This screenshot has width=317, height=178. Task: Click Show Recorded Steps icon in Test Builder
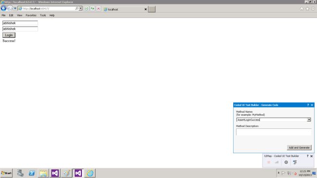pyautogui.click(x=277, y=162)
